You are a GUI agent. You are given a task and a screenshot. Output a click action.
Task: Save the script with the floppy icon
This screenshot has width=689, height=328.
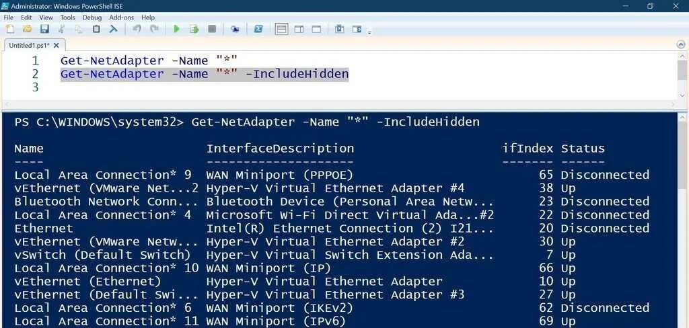click(x=44, y=30)
